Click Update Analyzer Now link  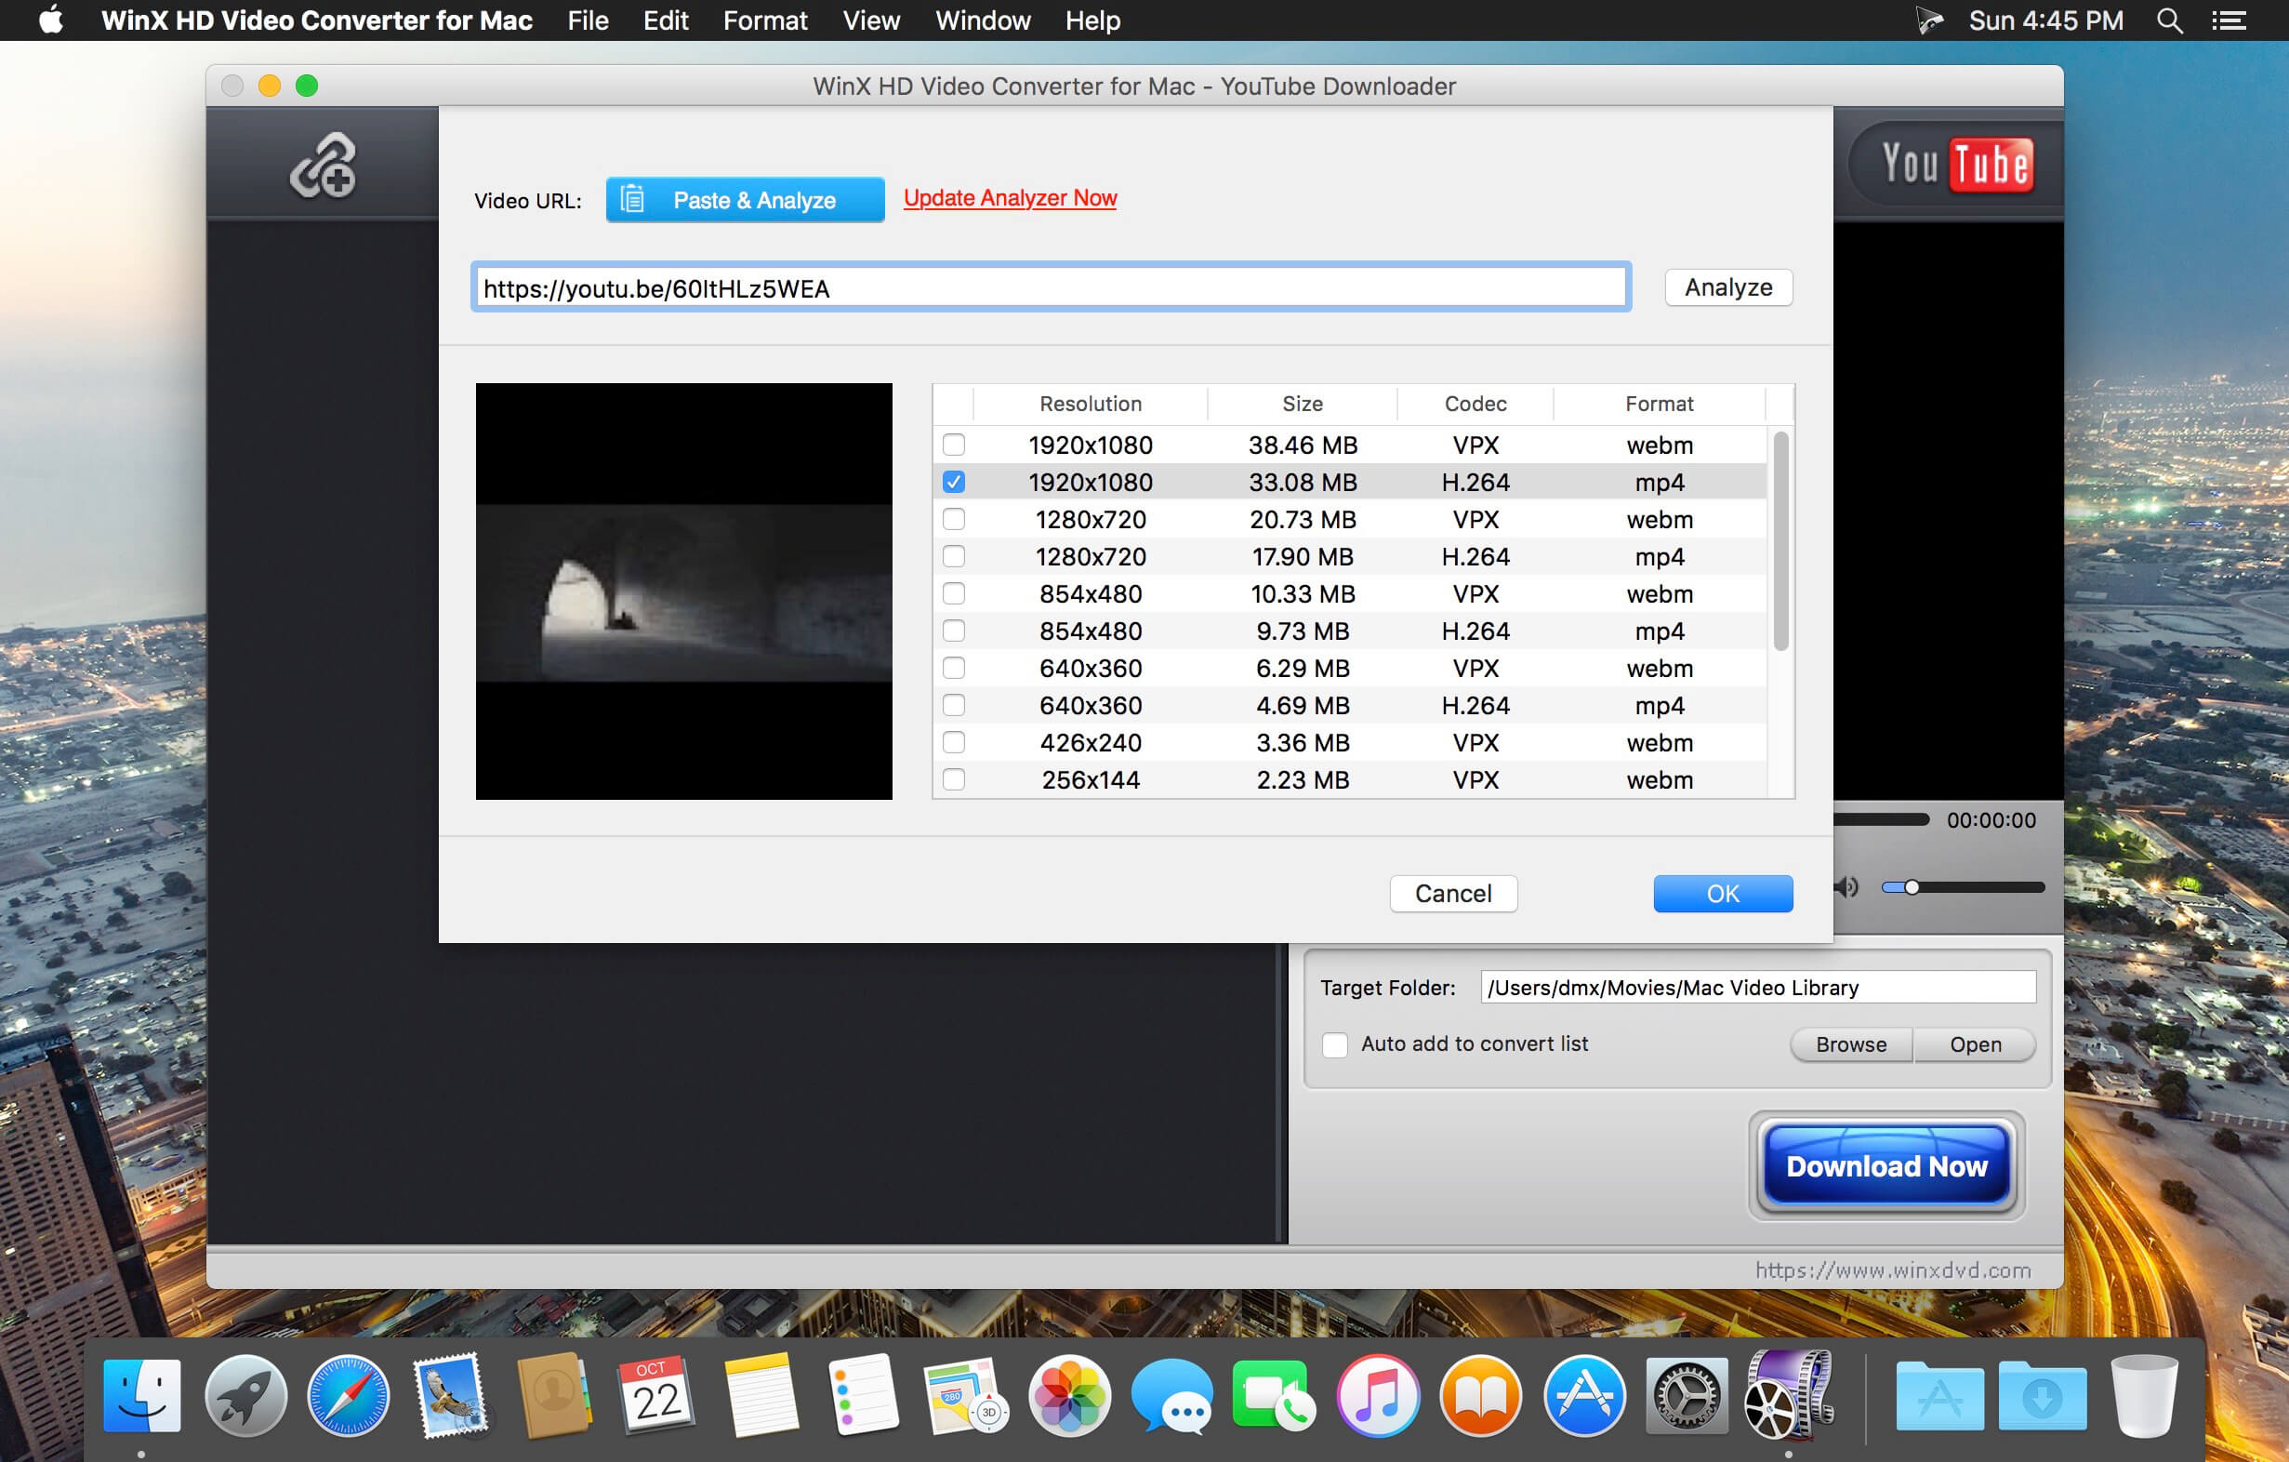click(x=1010, y=197)
